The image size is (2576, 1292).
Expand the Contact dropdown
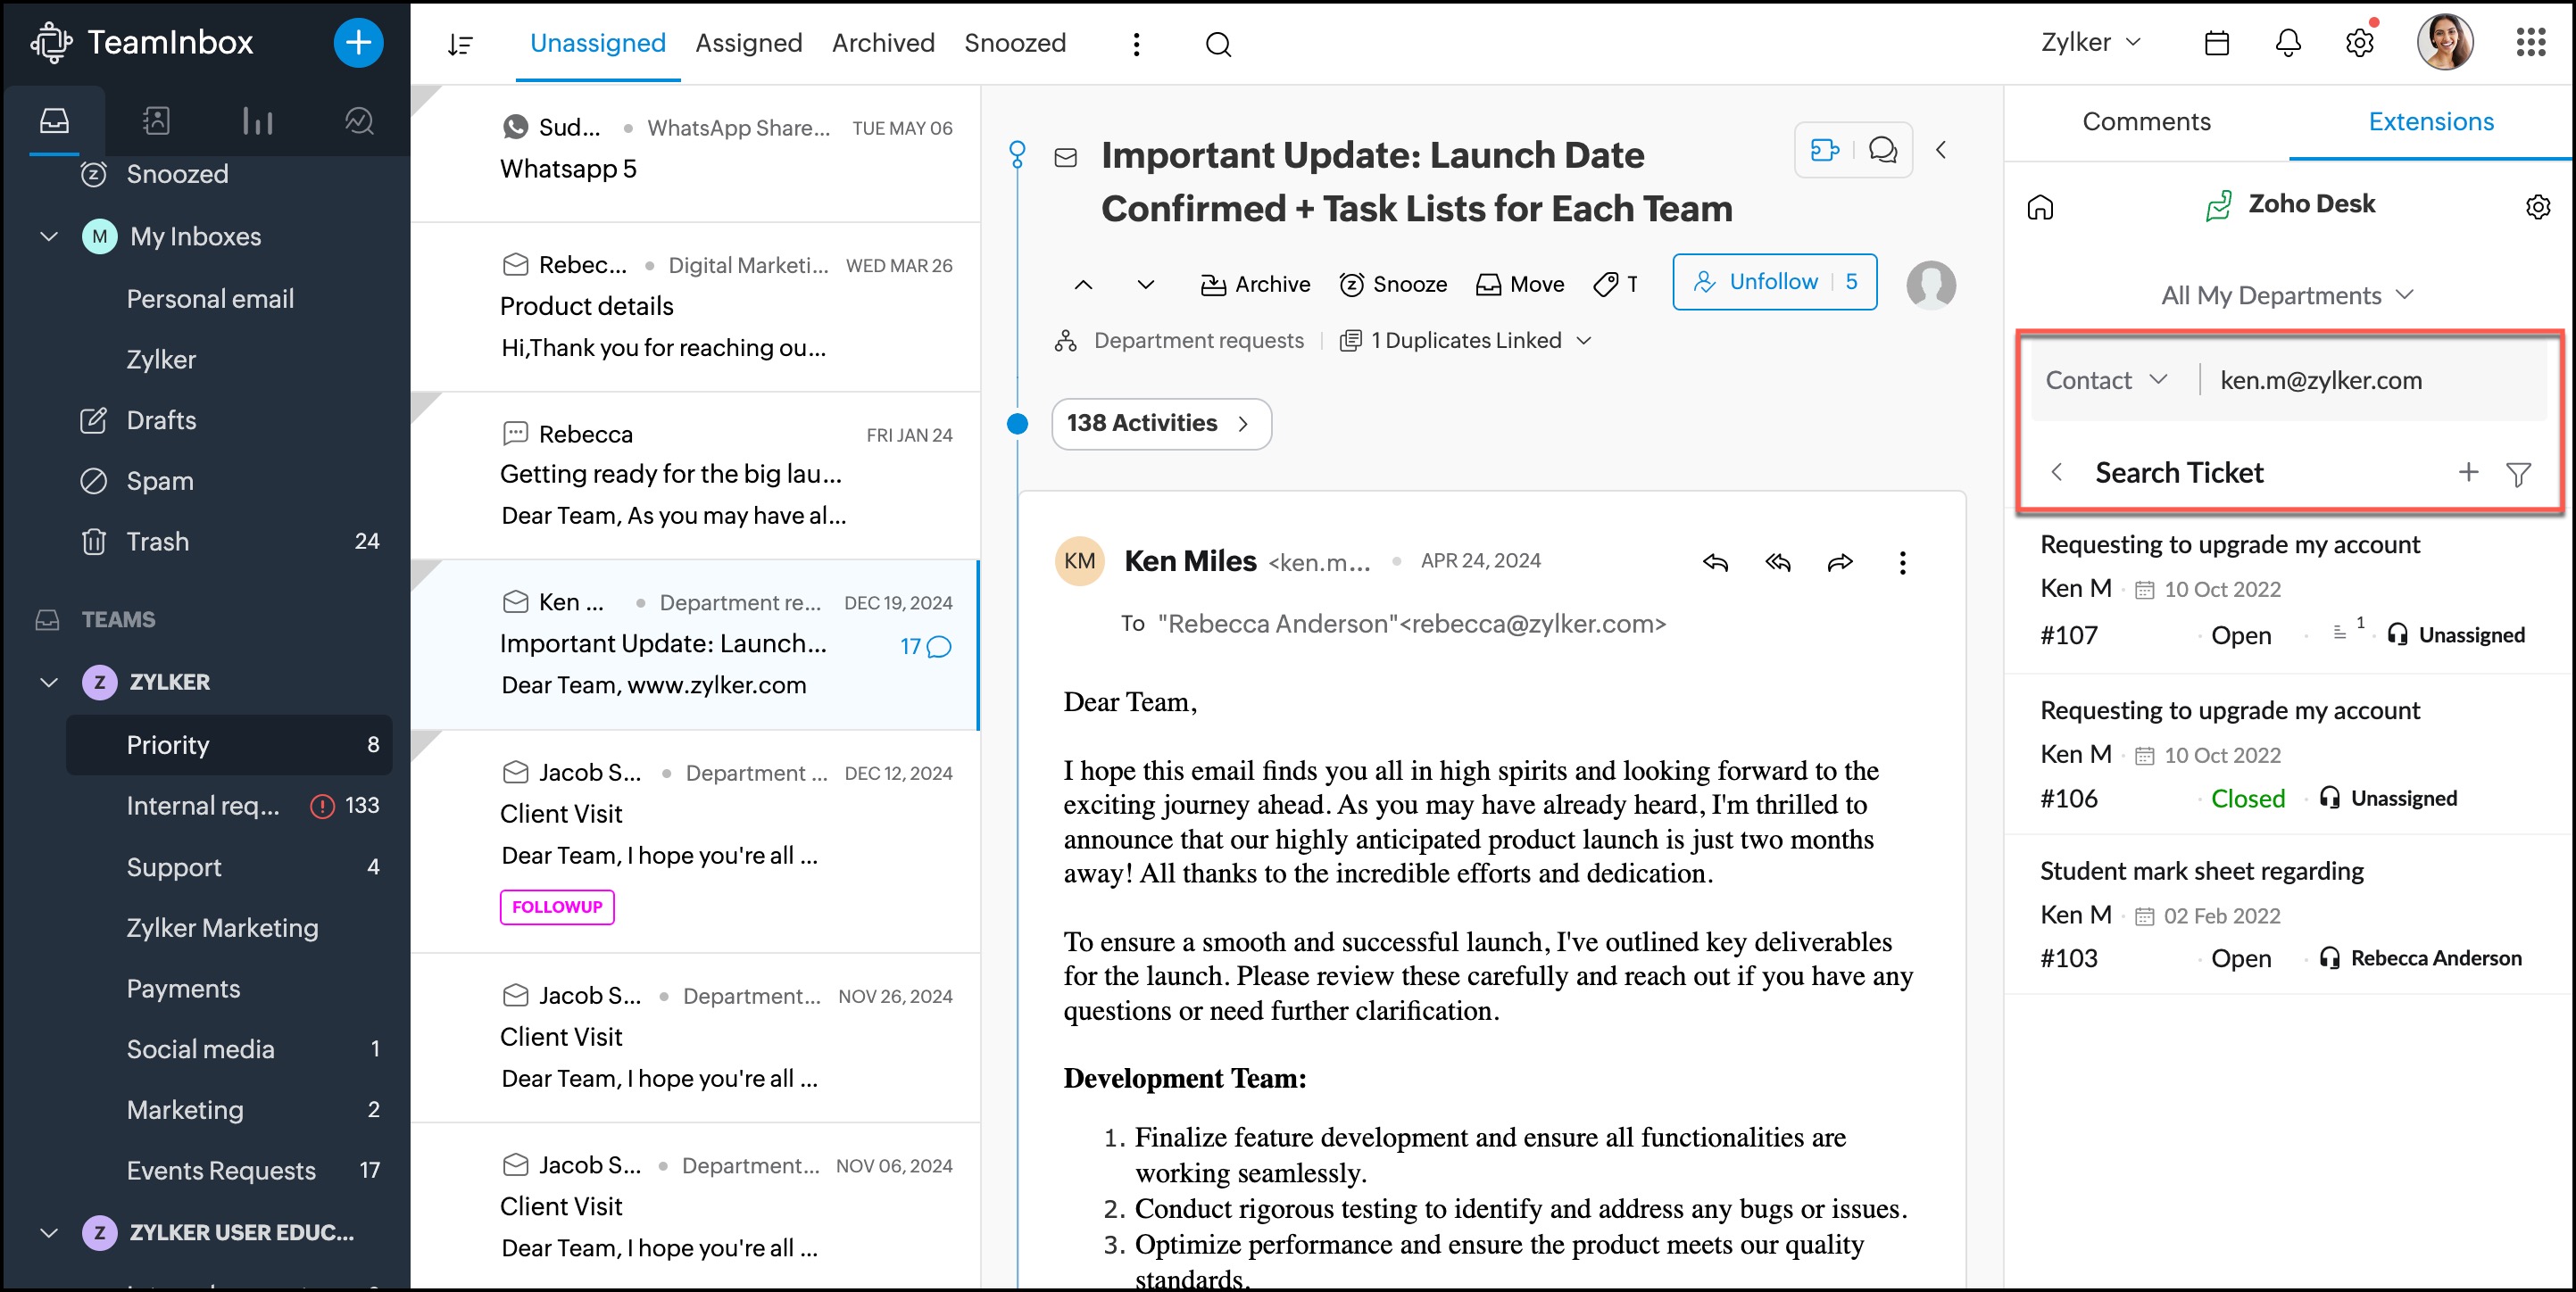tap(2106, 380)
